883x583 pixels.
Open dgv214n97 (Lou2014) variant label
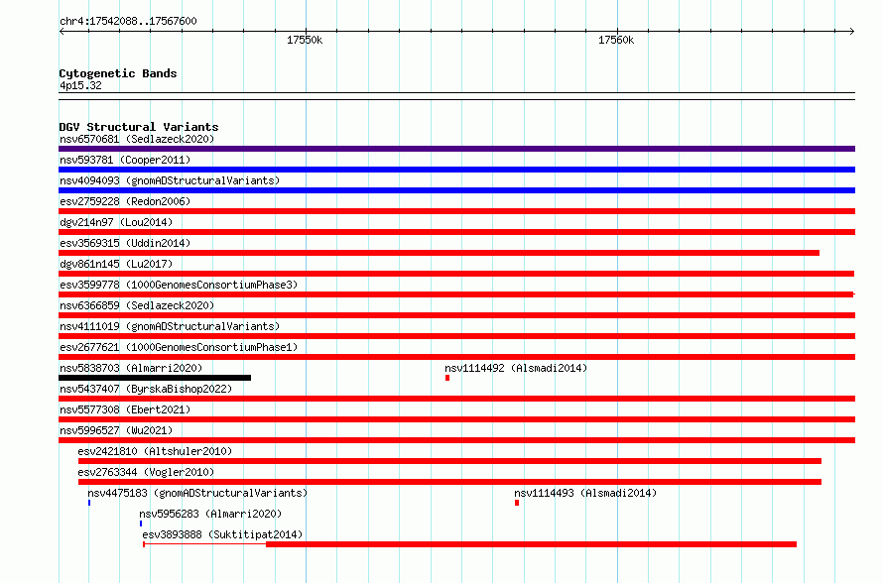coord(116,222)
